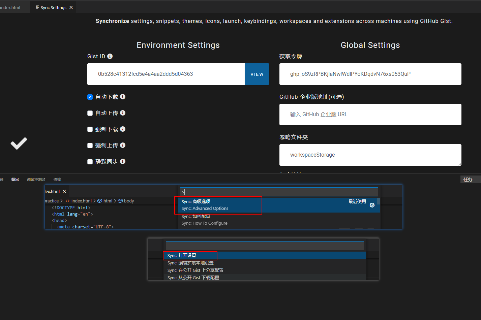Select Sync: 高级选项 command entry
Image resolution: width=481 pixels, height=320 pixels.
point(279,205)
